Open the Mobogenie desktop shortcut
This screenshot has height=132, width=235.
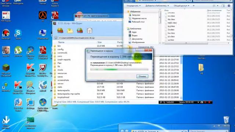click(x=18, y=2)
